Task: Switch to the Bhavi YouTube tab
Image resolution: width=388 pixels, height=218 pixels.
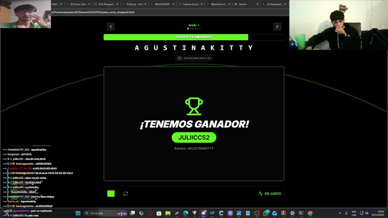Action: pos(79,4)
